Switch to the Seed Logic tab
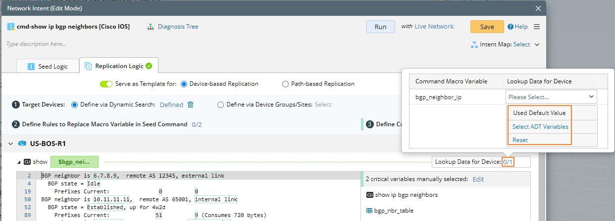This screenshot has height=221, width=615. [48, 66]
